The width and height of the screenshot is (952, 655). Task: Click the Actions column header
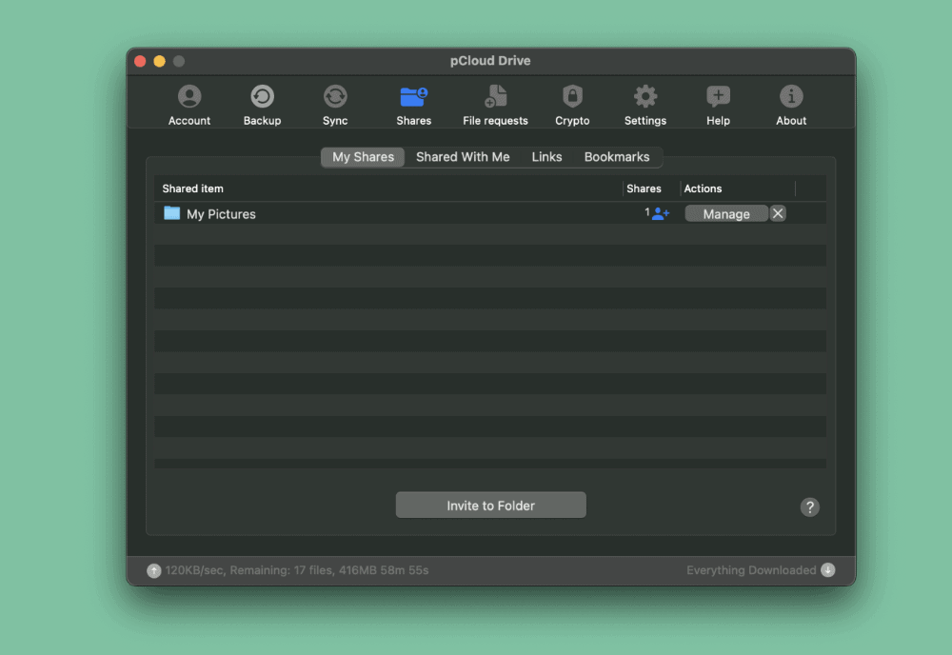(x=703, y=189)
